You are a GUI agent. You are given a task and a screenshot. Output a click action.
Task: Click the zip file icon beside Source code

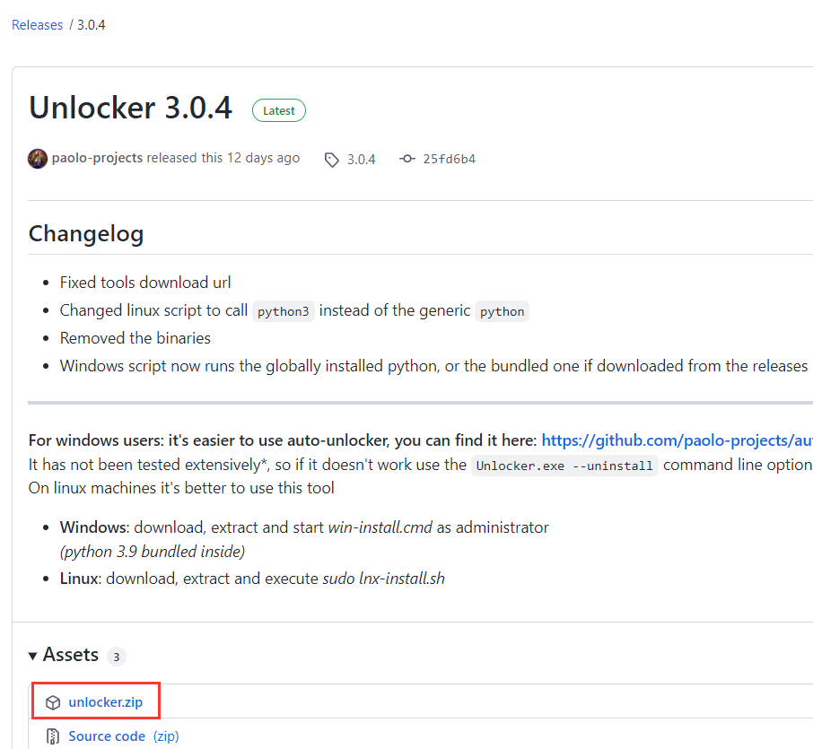tap(53, 737)
